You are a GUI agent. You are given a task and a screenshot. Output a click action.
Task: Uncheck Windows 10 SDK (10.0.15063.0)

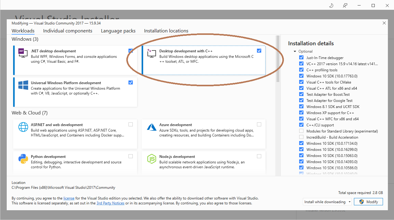coord(301,155)
